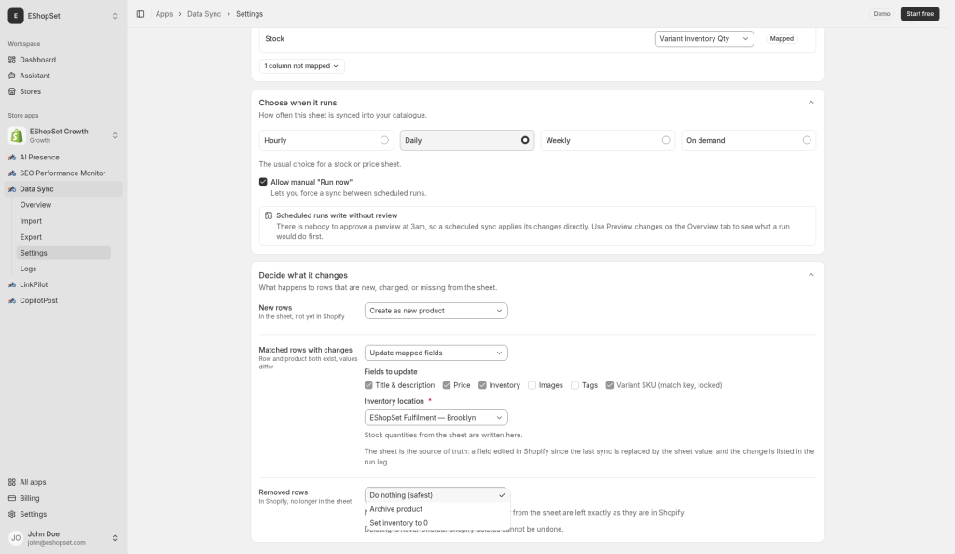Choose Archive product option
955x554 pixels.
click(437, 509)
